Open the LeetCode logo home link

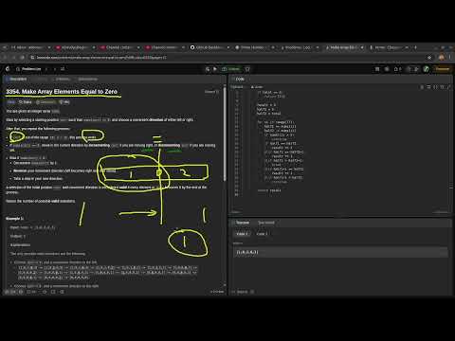8,69
